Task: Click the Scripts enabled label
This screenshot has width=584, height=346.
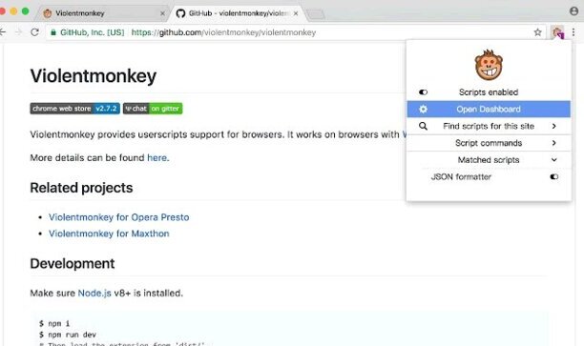Action: pos(489,92)
